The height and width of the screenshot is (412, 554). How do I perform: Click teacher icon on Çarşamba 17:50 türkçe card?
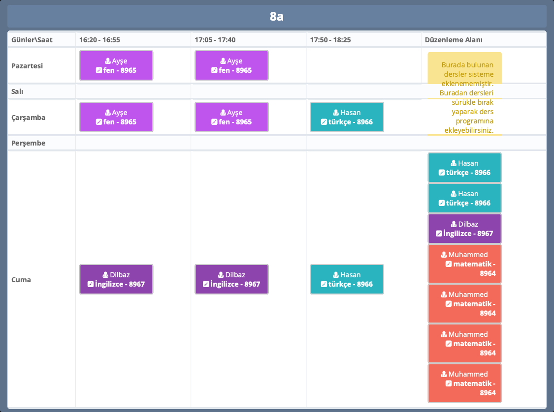(336, 113)
